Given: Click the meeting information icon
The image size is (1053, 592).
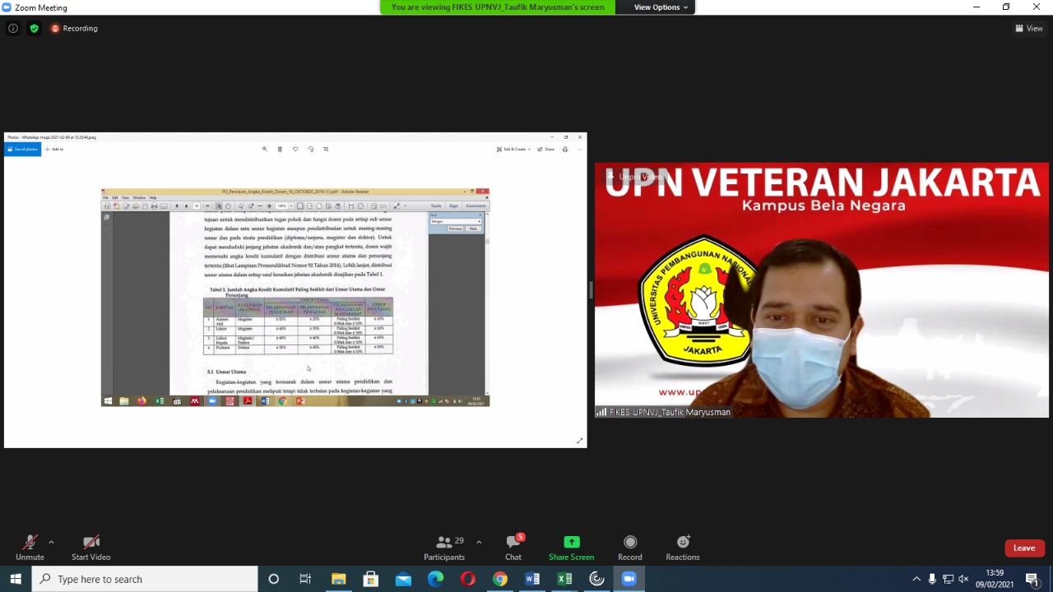Looking at the screenshot, I should click(13, 28).
